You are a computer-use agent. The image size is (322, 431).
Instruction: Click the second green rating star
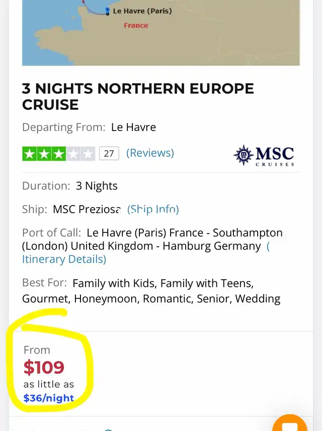(x=44, y=154)
